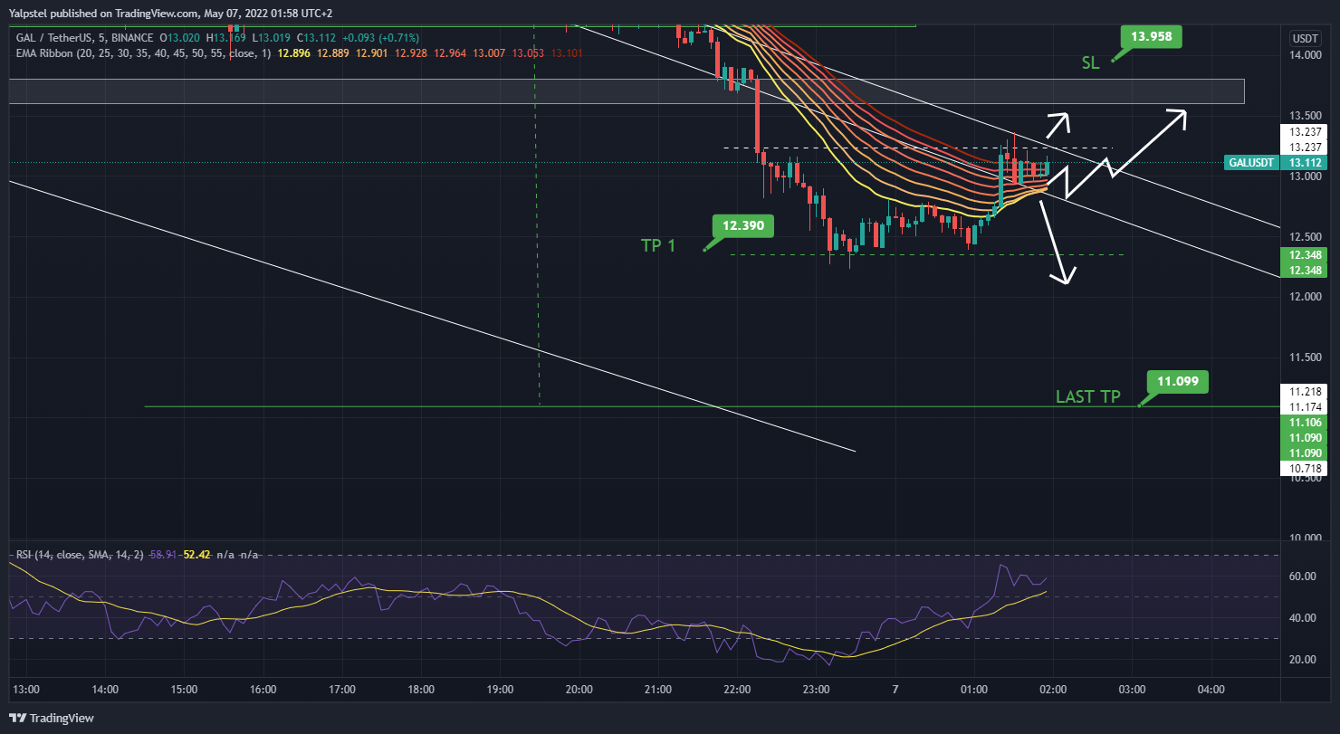Click the green 11.106 price tag

tap(1305, 424)
